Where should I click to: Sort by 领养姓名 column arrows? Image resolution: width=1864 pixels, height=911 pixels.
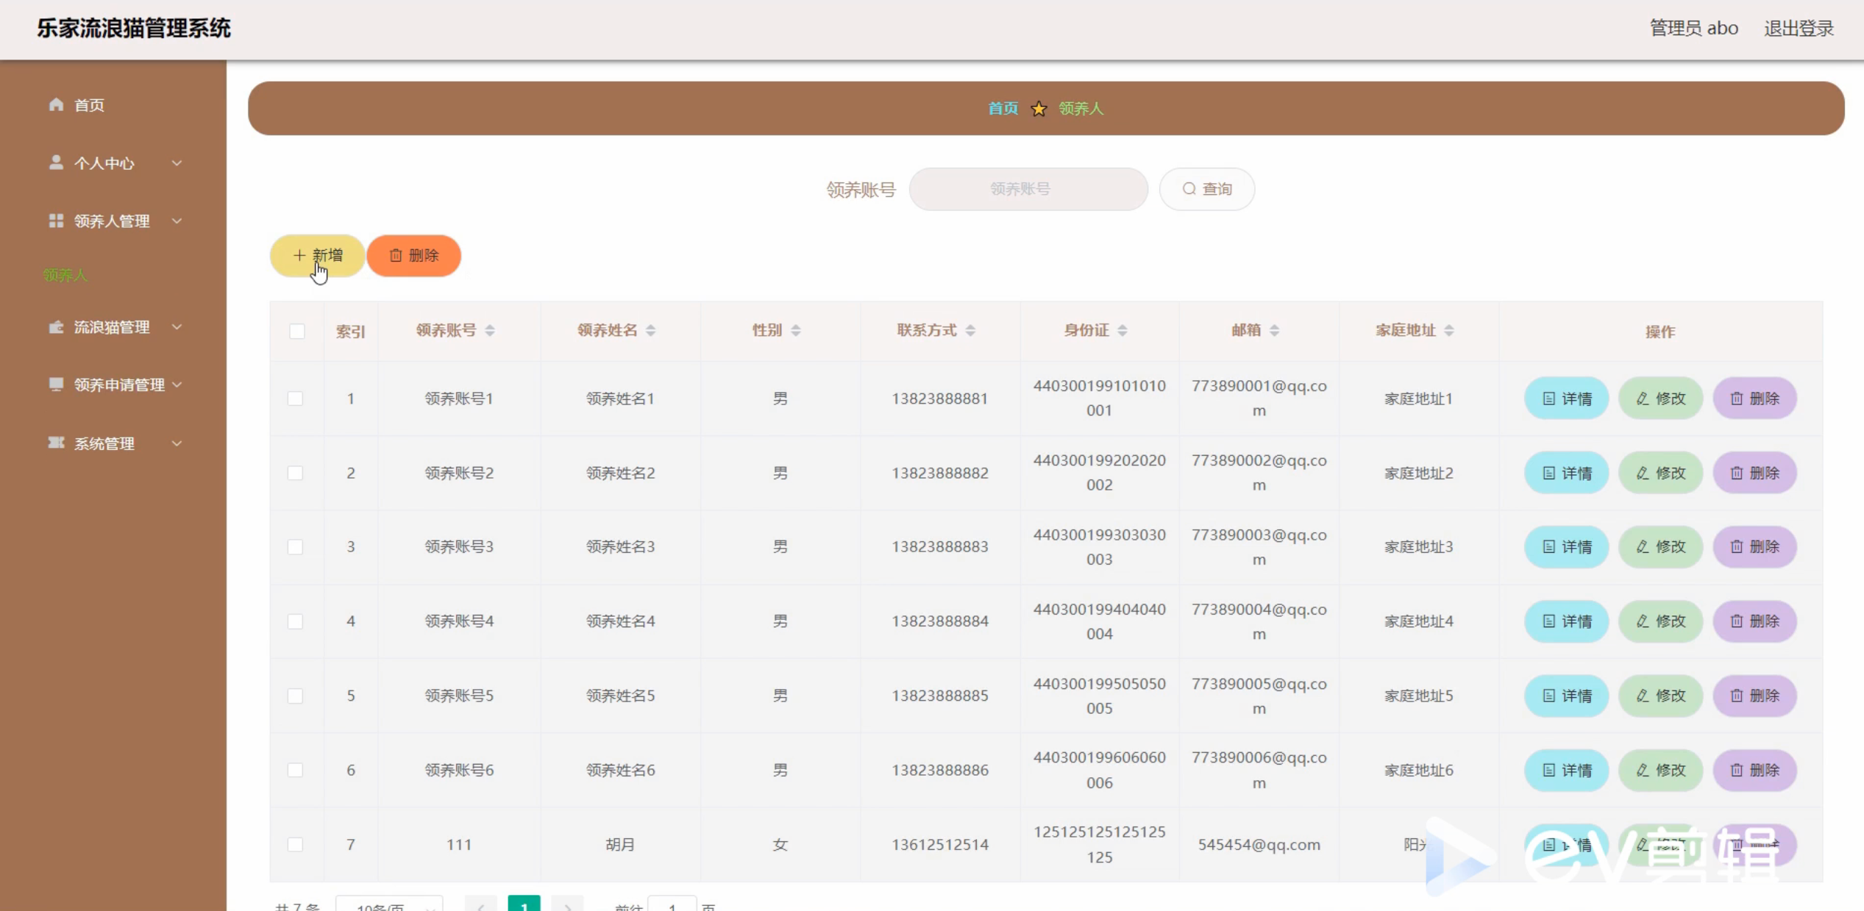[x=650, y=331]
